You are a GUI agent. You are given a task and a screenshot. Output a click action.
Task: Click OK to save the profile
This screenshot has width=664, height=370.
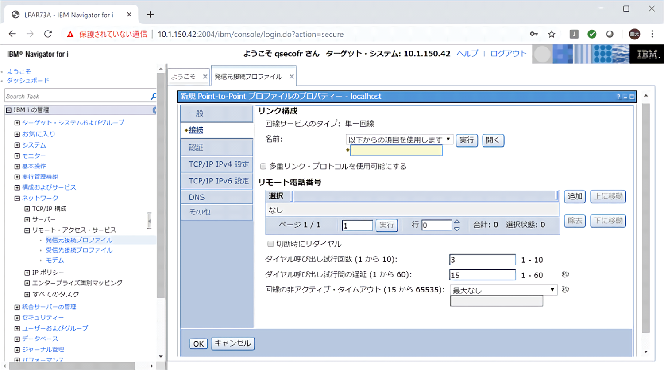pyautogui.click(x=199, y=343)
